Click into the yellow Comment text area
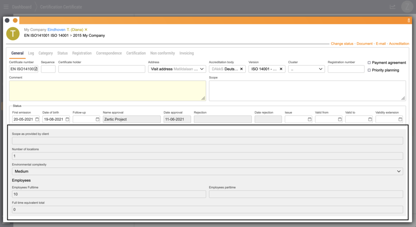This screenshot has width=416, height=227. 107,90
